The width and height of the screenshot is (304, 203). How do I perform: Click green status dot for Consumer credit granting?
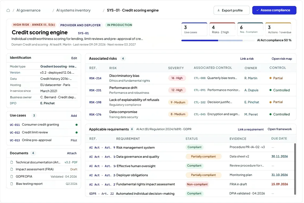click(76, 125)
